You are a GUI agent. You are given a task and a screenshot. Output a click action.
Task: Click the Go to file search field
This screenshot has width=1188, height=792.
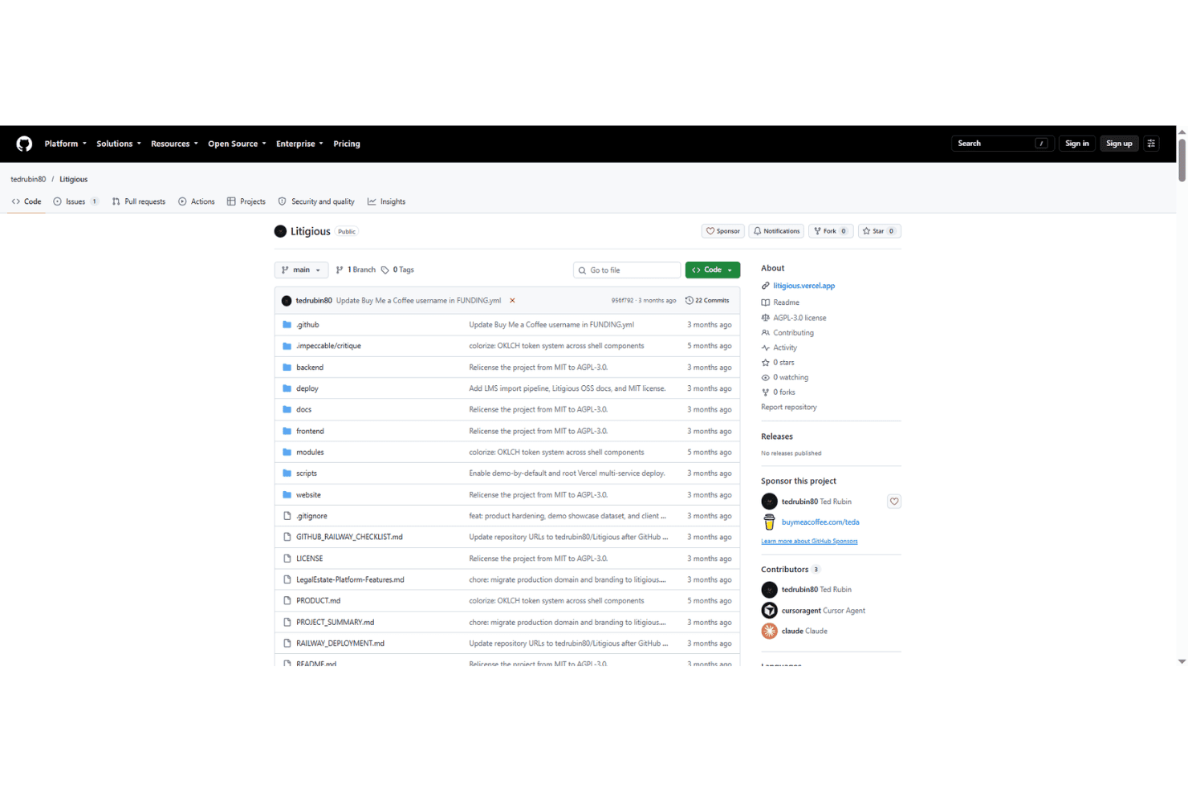(x=627, y=270)
